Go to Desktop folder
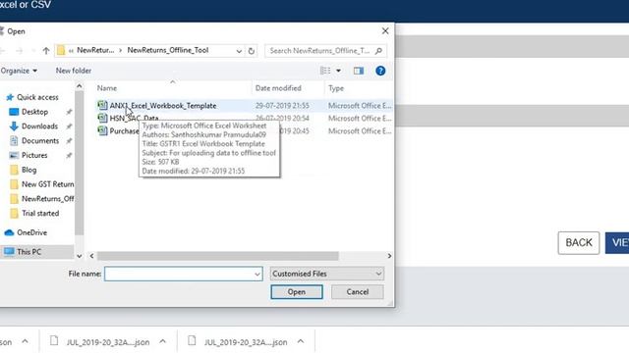629x353 pixels. [x=34, y=112]
